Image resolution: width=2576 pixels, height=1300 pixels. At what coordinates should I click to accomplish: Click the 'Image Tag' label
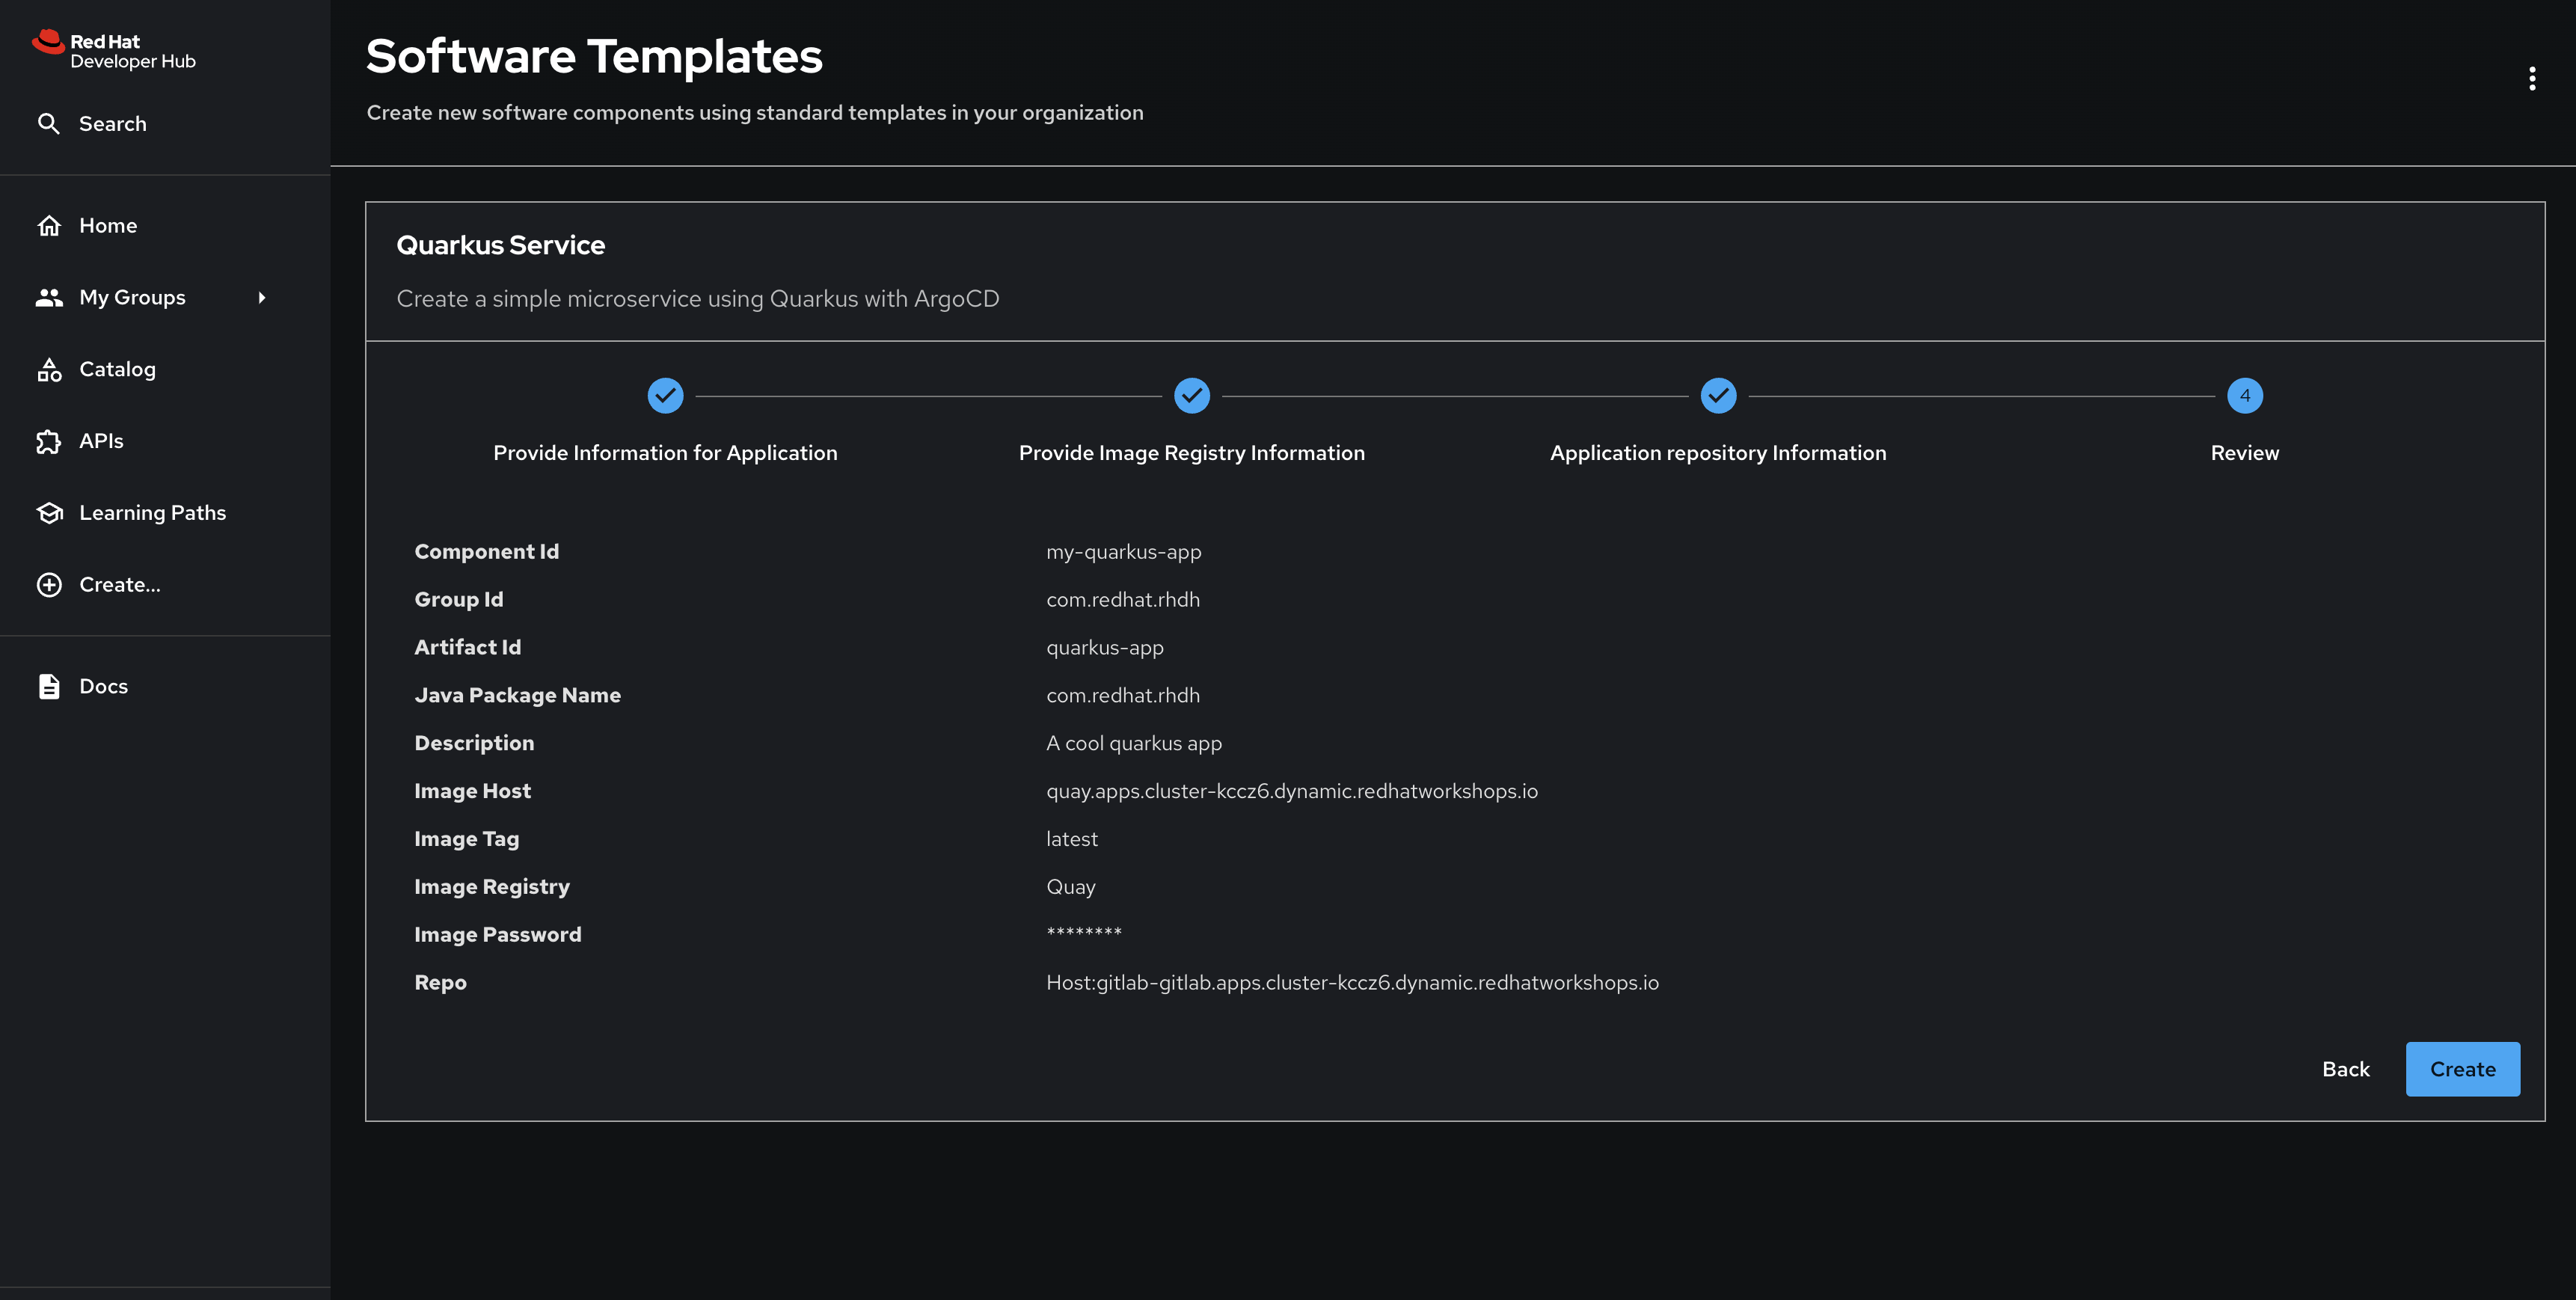pyautogui.click(x=467, y=839)
